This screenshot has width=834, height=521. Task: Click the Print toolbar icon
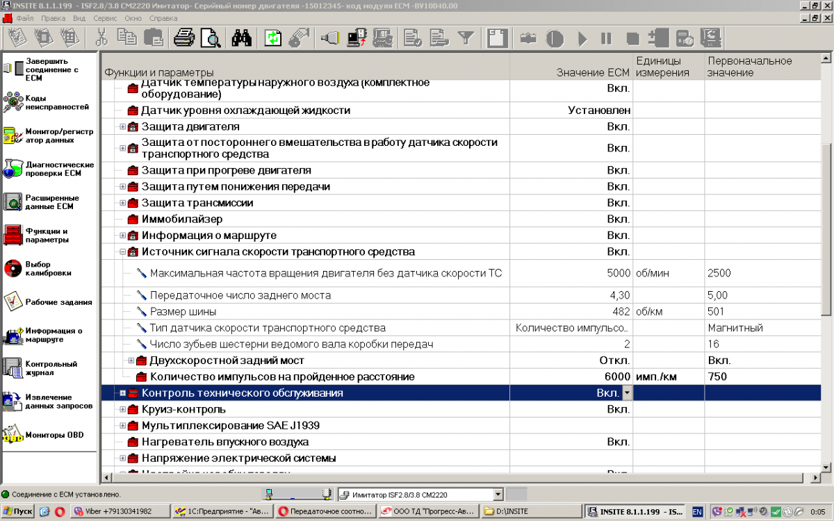pyautogui.click(x=183, y=38)
